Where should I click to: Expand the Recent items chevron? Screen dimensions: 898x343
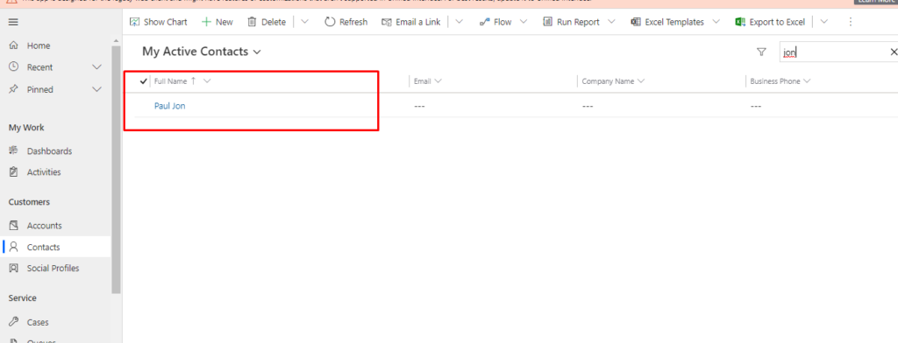[x=96, y=67]
